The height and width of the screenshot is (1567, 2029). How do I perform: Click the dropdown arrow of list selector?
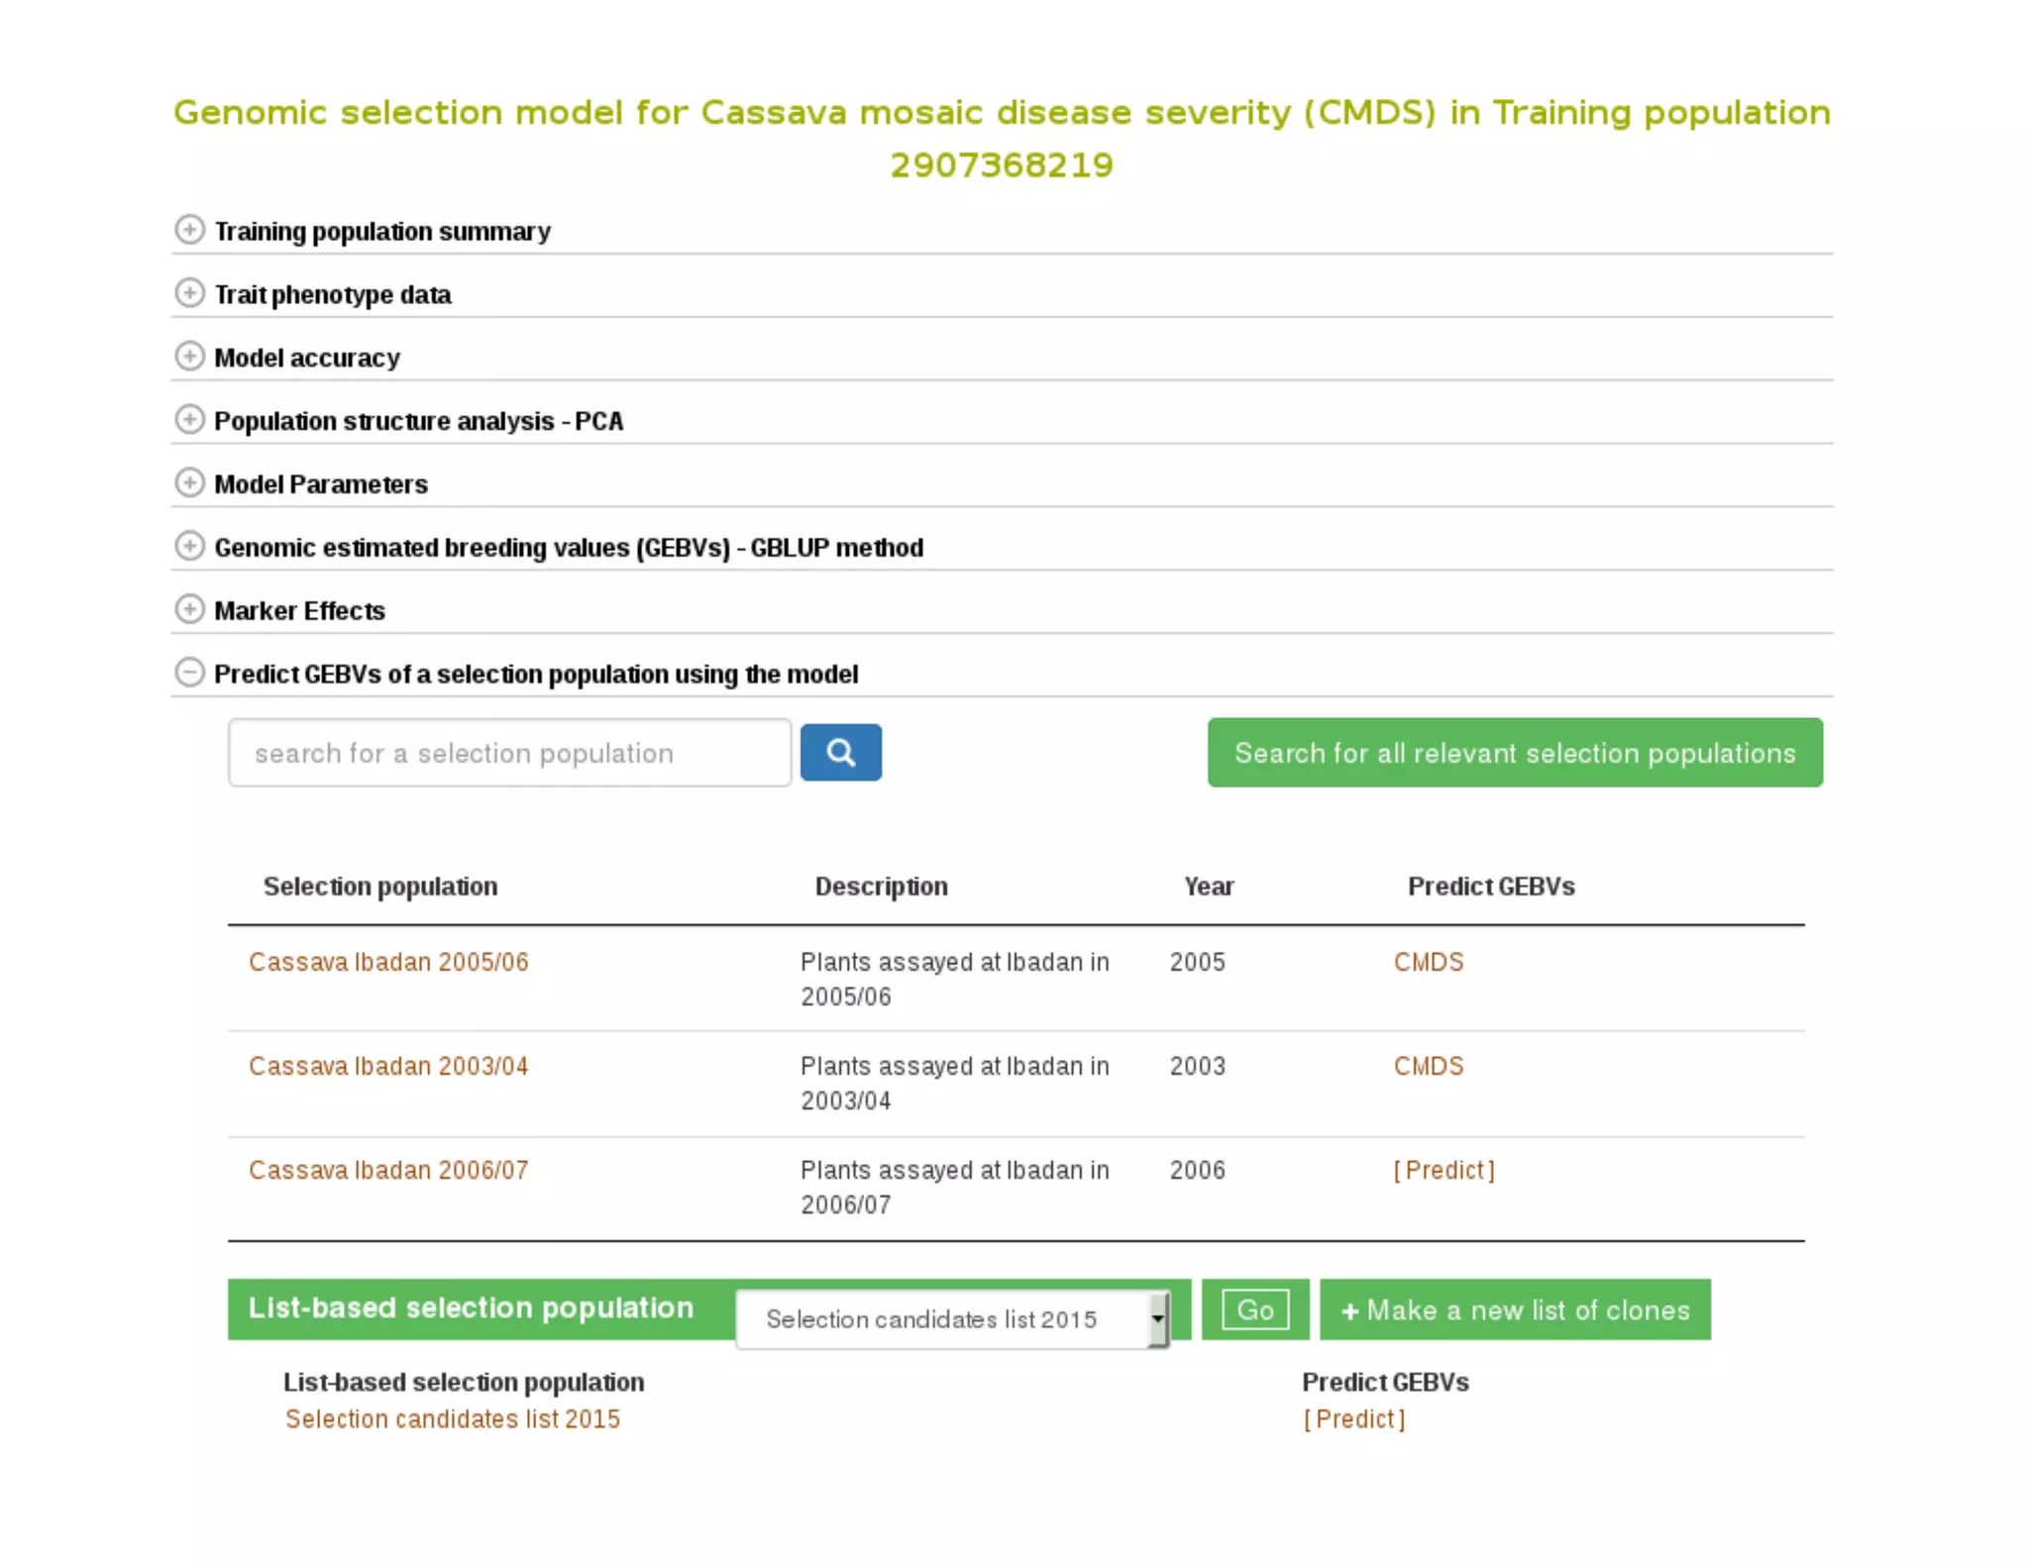1157,1318
